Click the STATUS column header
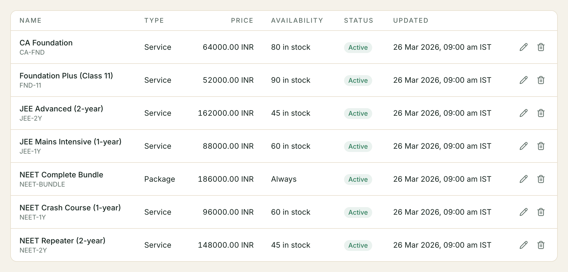Viewport: 568px width, 272px height. coord(359,21)
